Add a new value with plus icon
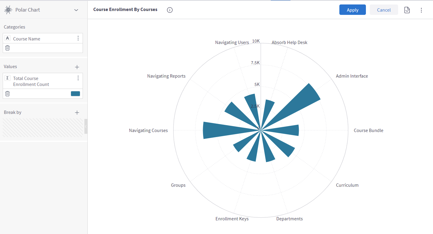 77,67
